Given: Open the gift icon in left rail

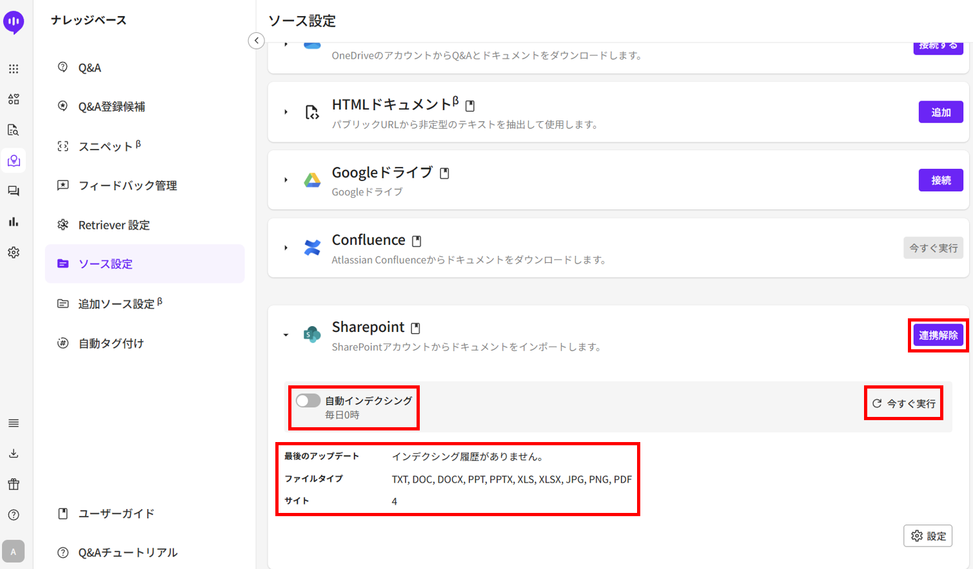Looking at the screenshot, I should 14,484.
